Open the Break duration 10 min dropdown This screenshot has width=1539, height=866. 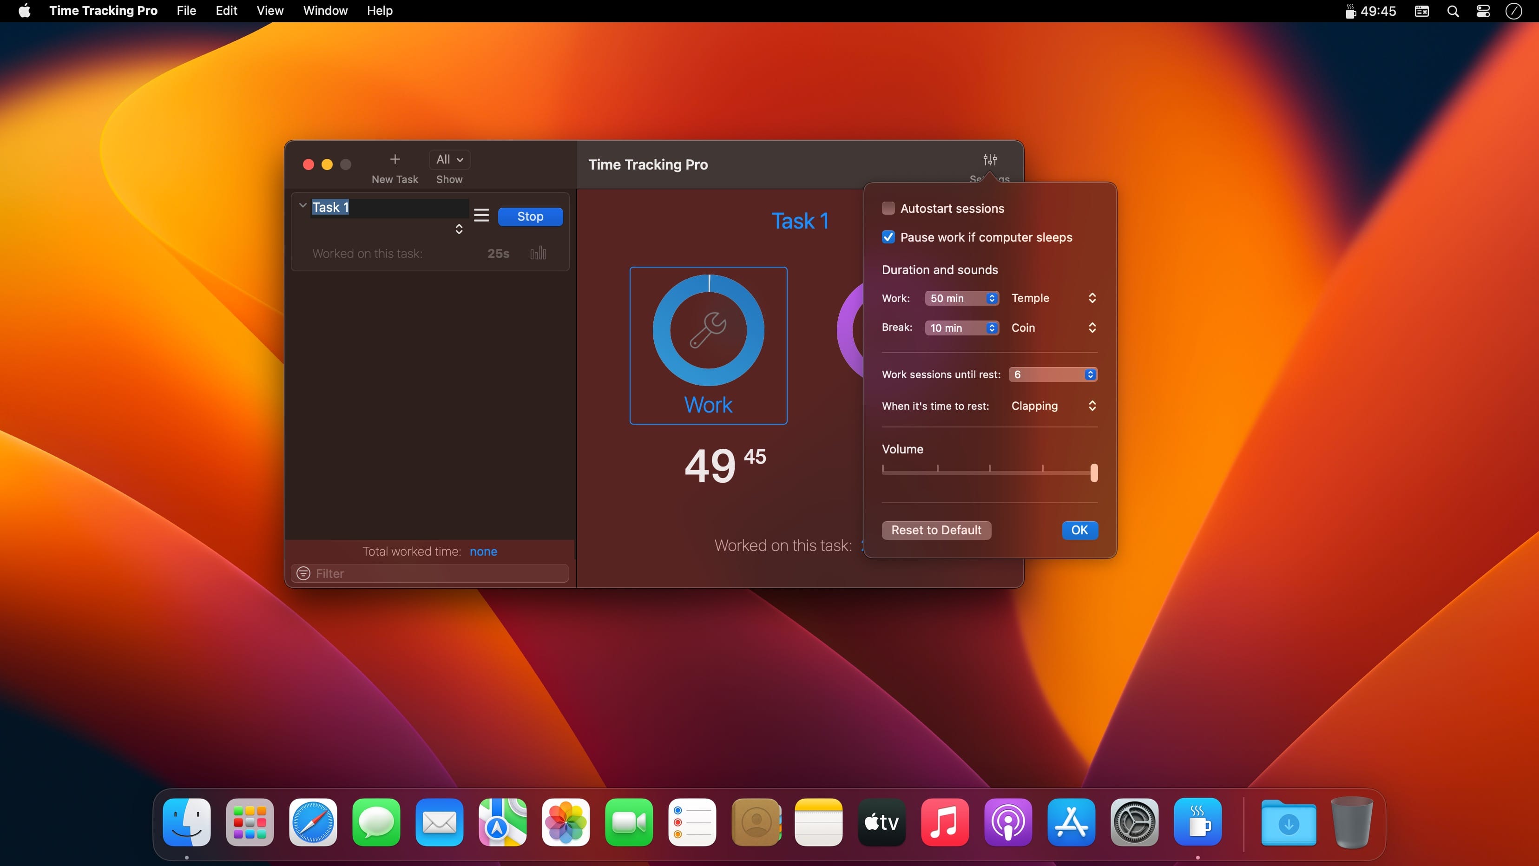pyautogui.click(x=962, y=328)
